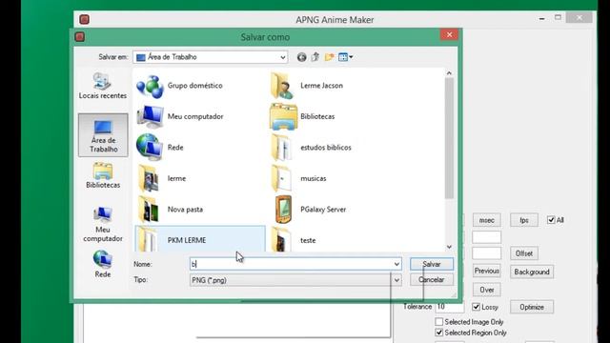The image size is (610, 343).
Task: Select the teste folder
Action: coord(293,239)
